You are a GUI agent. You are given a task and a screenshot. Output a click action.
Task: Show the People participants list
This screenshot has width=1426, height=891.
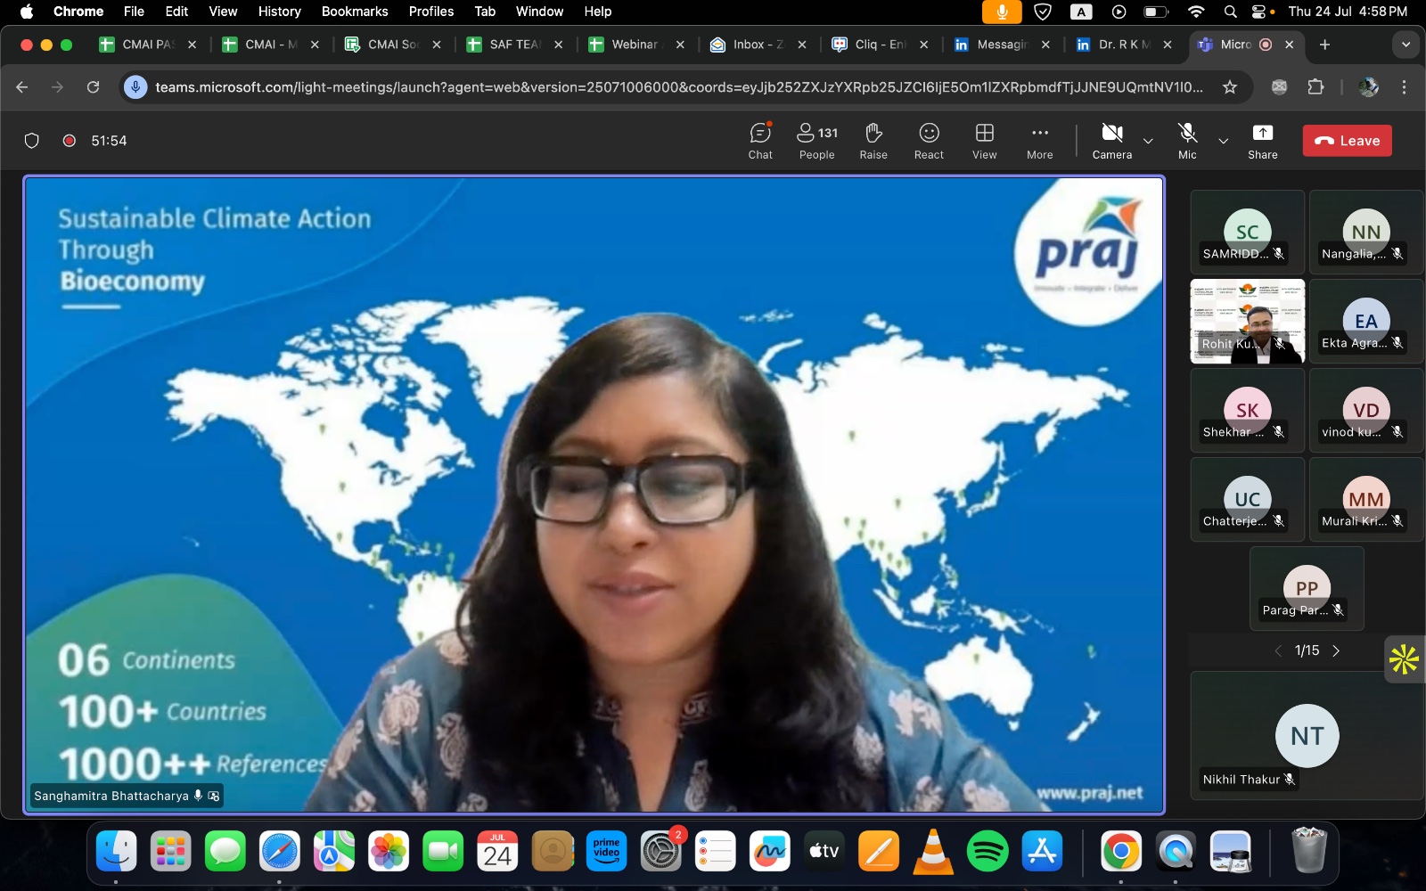[817, 141]
